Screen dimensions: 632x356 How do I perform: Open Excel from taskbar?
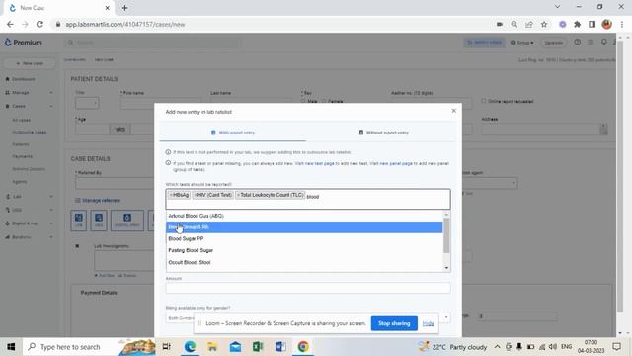[258, 347]
